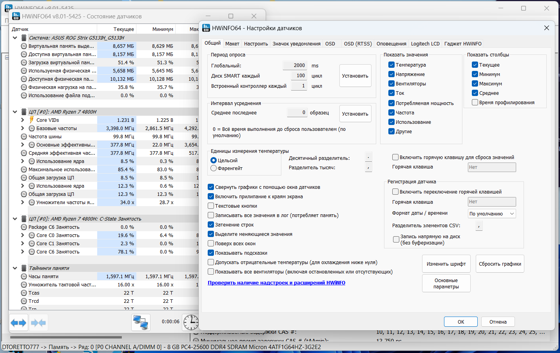Click the sensor icon beside Средняя эффективная час...
The image size is (560, 353).
click(24, 153)
